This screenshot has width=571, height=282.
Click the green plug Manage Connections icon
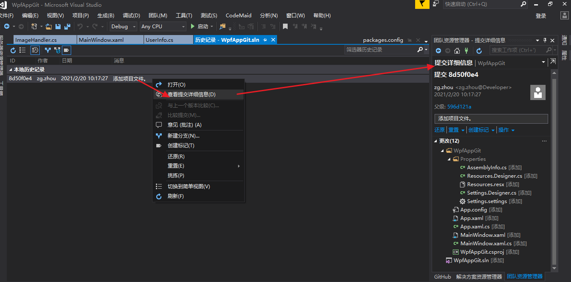[466, 51]
